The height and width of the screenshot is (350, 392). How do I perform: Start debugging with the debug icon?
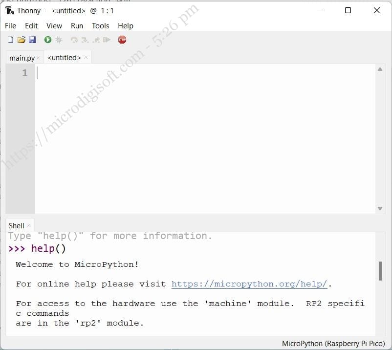pos(59,40)
